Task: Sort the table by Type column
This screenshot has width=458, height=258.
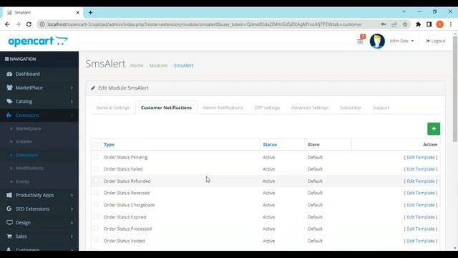Action: [x=109, y=145]
